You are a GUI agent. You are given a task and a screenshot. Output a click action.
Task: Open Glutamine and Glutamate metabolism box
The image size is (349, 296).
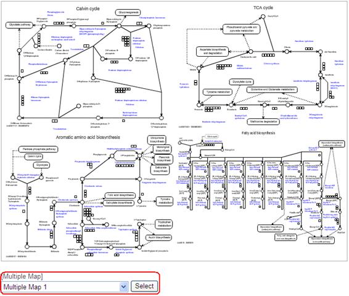272,89
